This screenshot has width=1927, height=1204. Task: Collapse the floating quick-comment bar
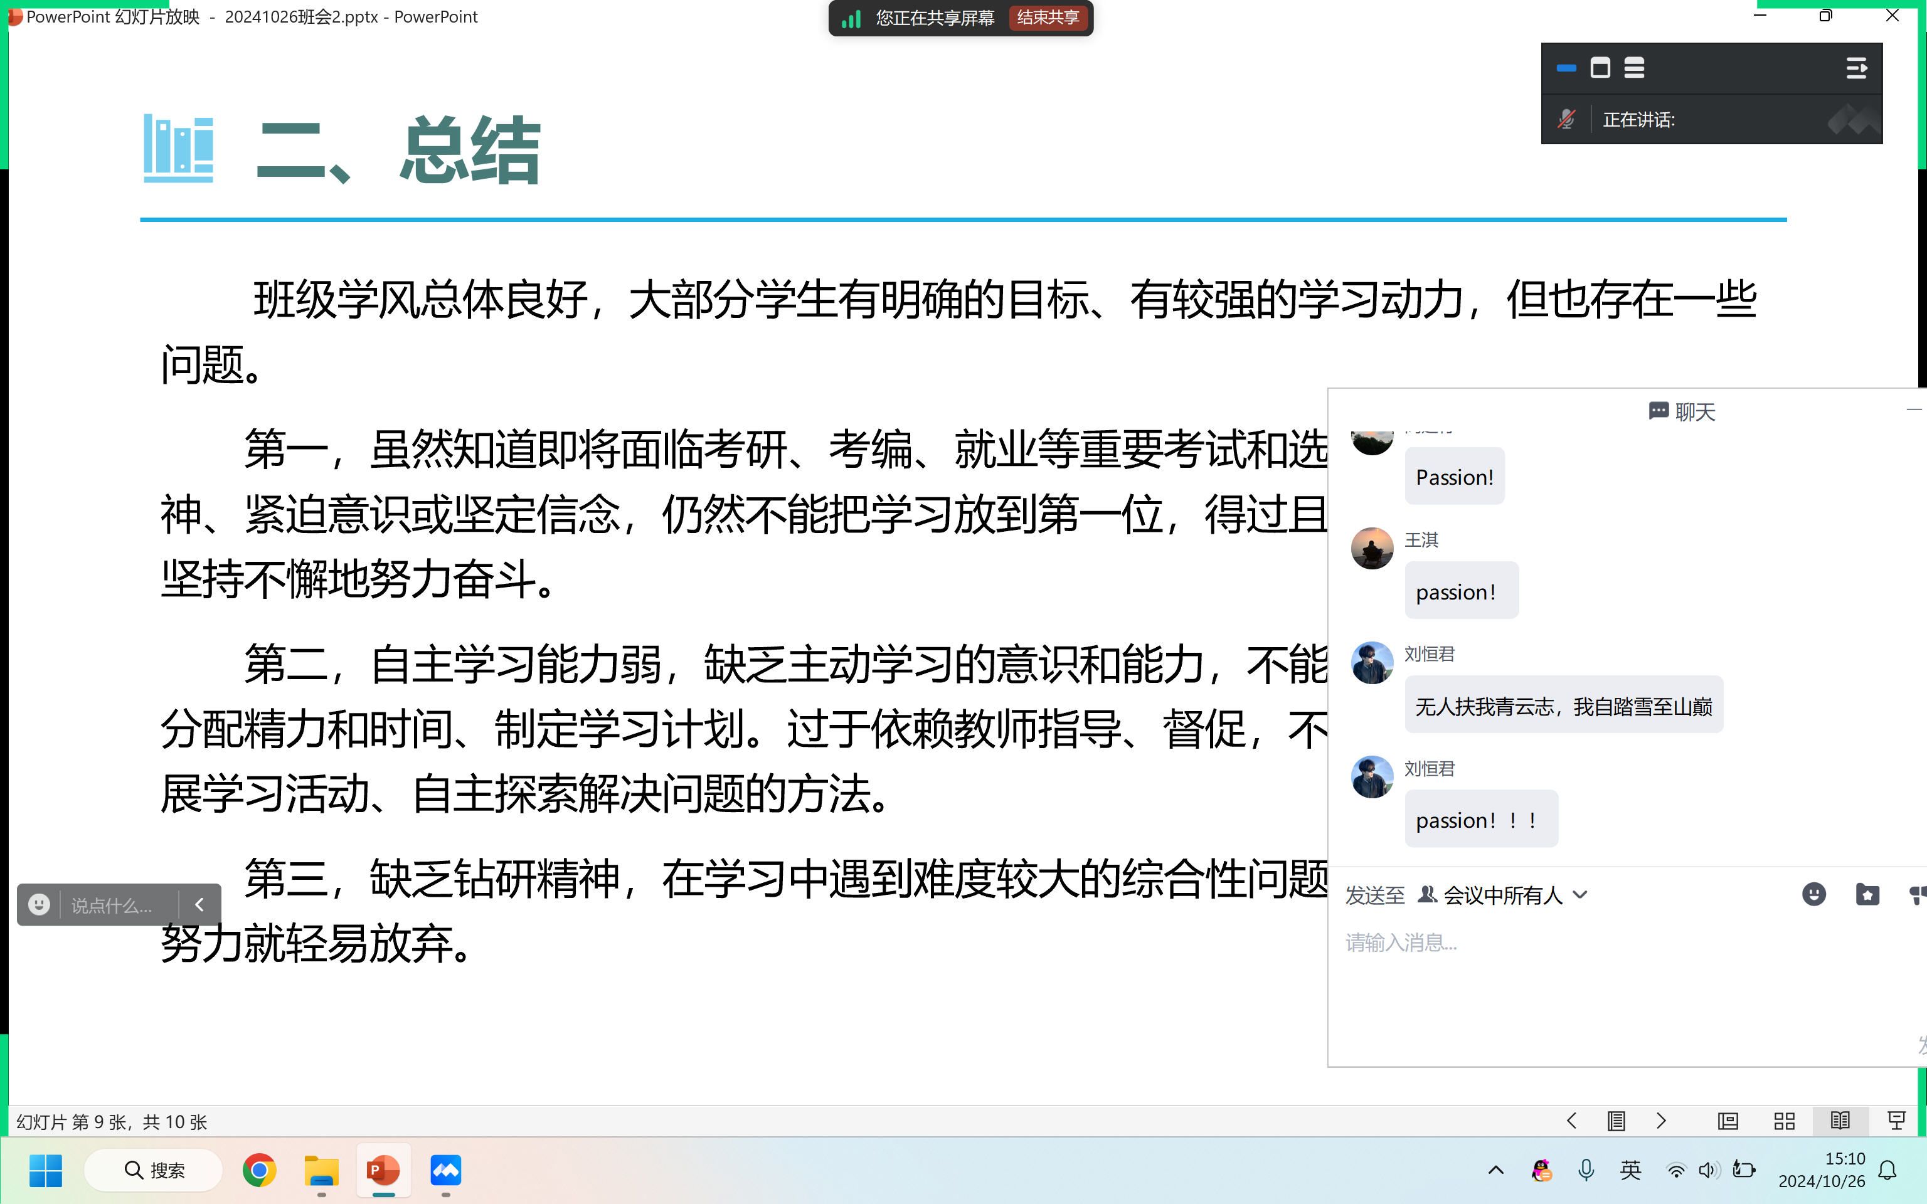click(x=200, y=905)
